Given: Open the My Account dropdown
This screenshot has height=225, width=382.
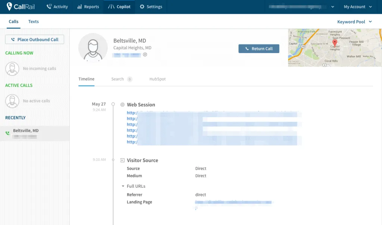Looking at the screenshot, I should pos(357,6).
